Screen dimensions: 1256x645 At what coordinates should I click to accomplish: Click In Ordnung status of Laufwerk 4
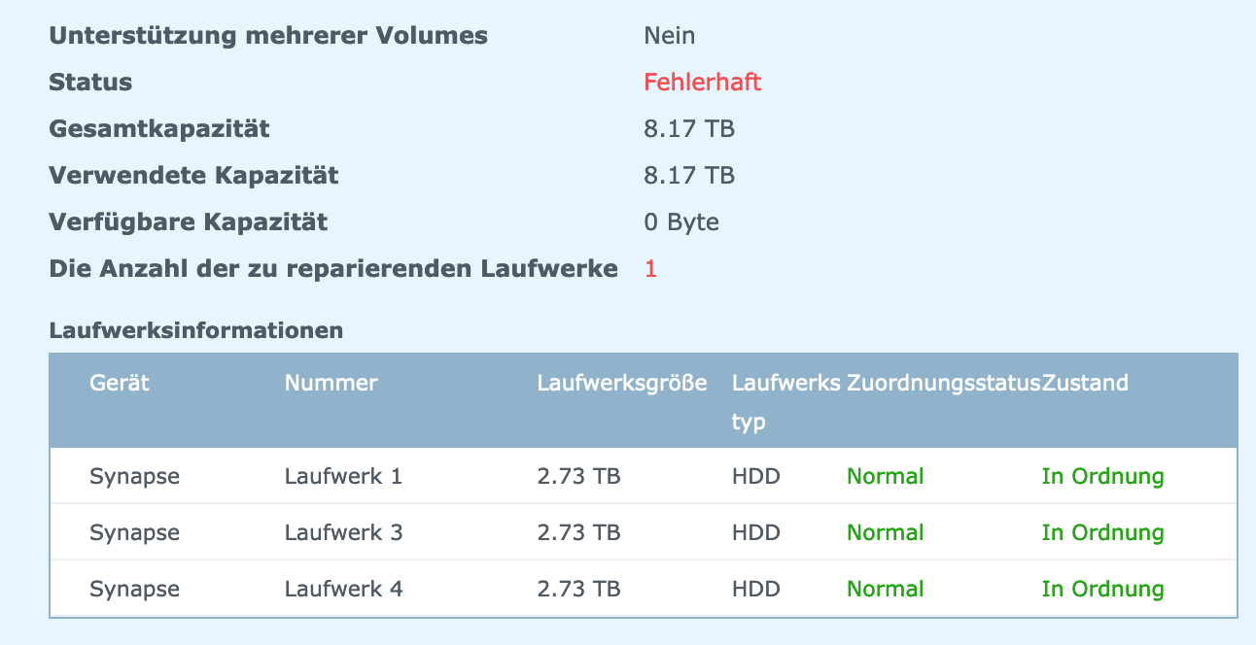pos(1102,589)
